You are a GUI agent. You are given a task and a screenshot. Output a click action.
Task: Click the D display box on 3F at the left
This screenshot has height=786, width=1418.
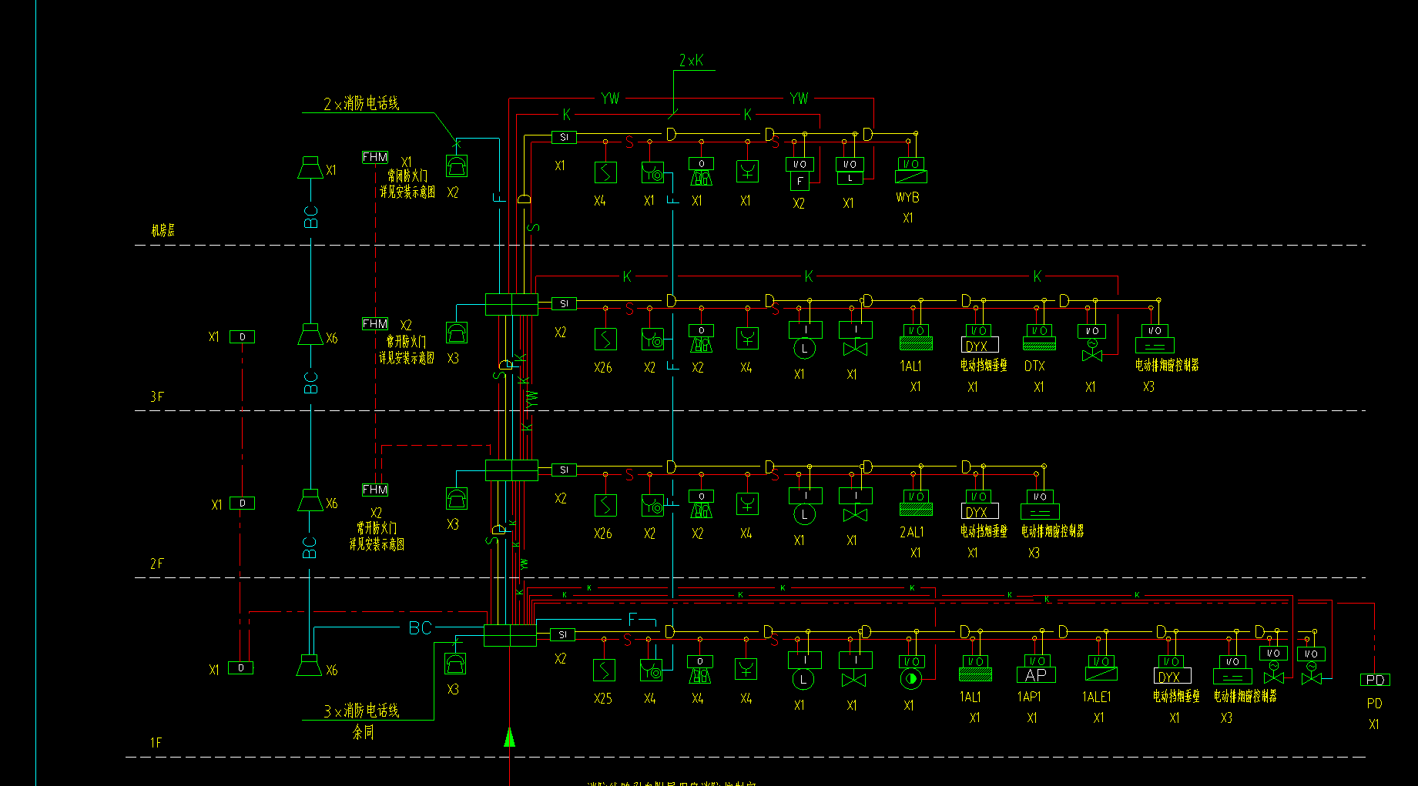click(242, 337)
